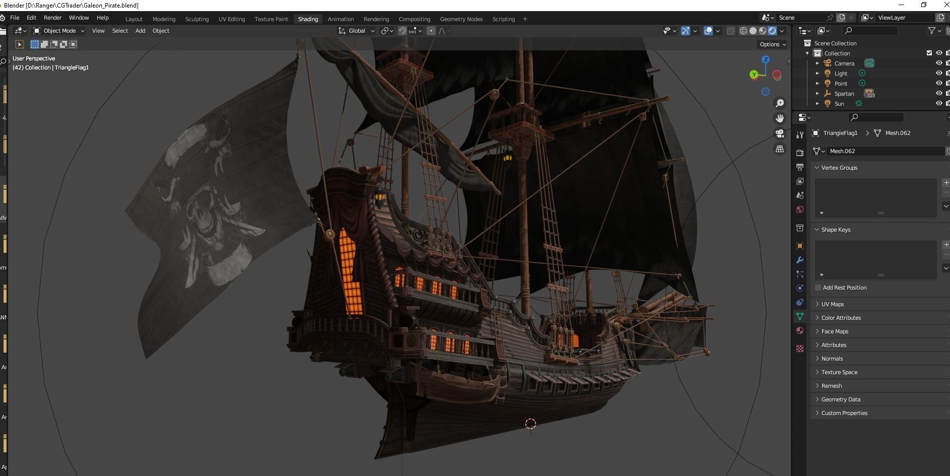Viewport: 950px width, 476px height.
Task: Enable Add Rest Position checkbox
Action: 818,288
